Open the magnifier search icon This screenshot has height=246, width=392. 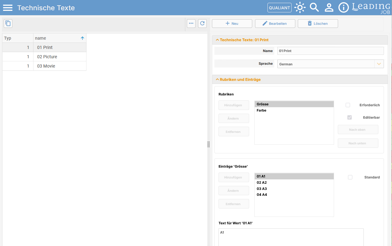pyautogui.click(x=314, y=7)
